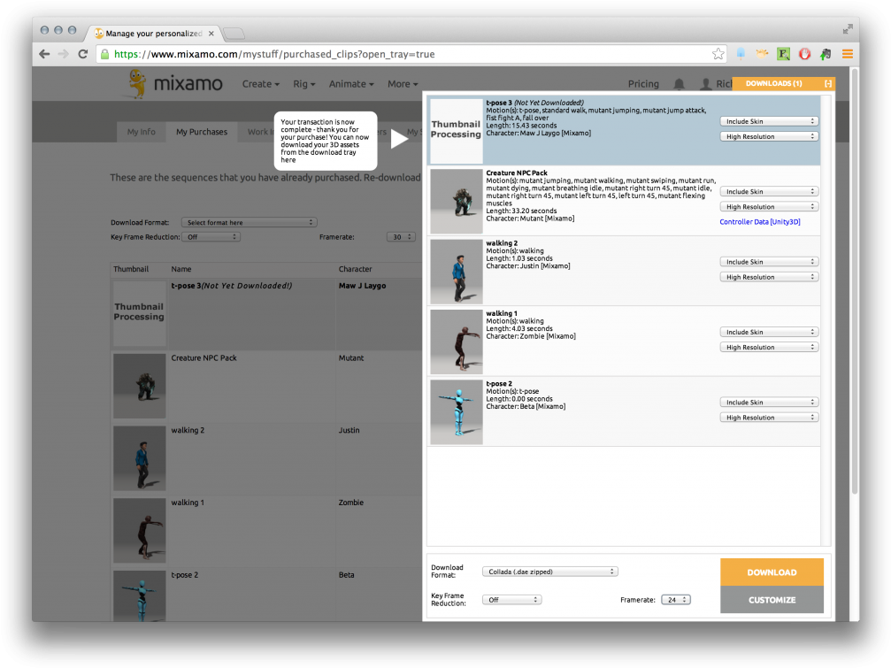
Task: Open Chrome's hamburger menu icon
Action: (x=847, y=53)
